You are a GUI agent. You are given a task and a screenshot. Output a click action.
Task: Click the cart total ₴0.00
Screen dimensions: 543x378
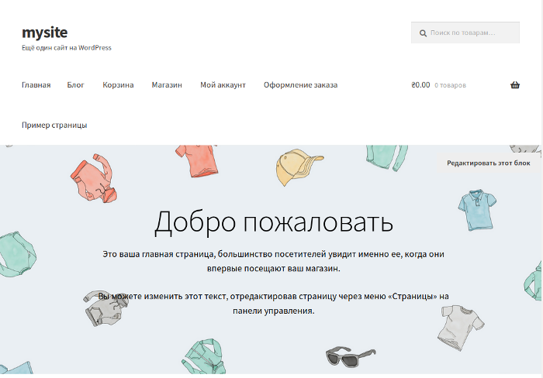(420, 85)
